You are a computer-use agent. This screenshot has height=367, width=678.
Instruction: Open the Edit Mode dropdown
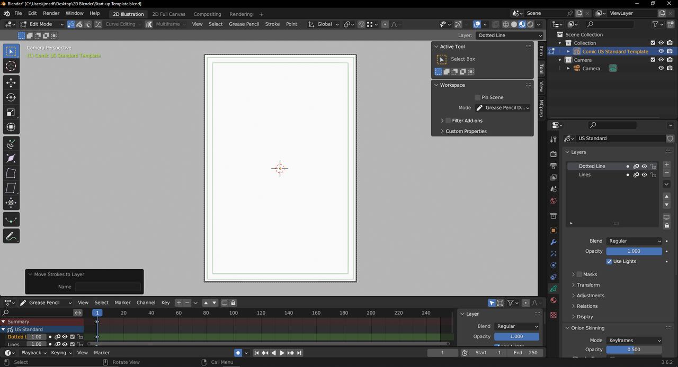click(x=42, y=24)
